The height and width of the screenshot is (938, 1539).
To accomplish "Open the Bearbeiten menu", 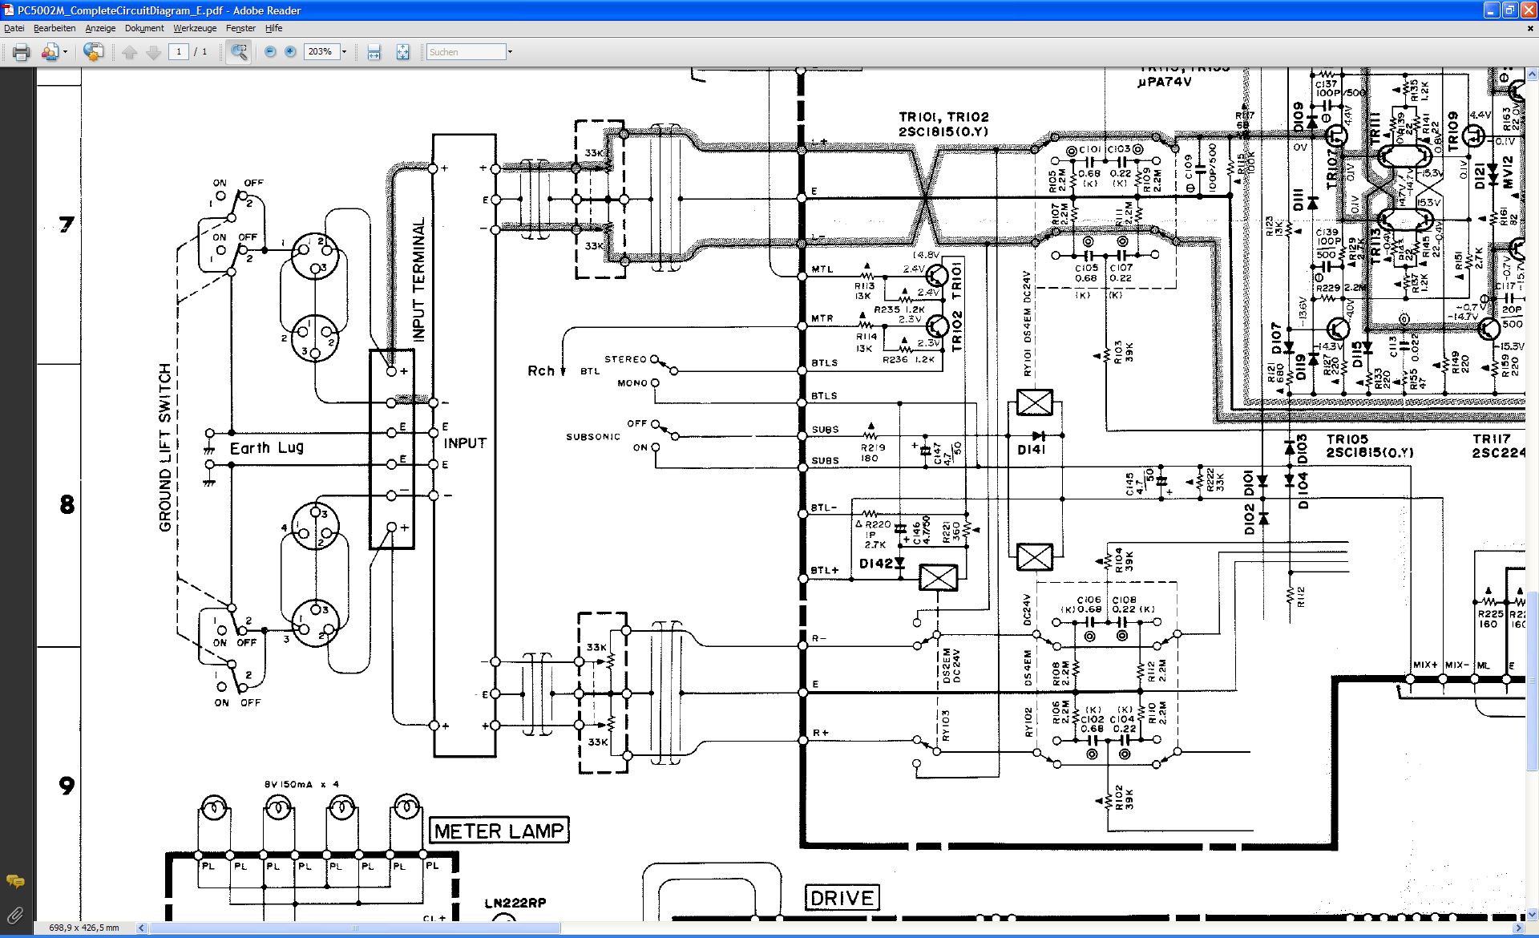I will [x=55, y=28].
